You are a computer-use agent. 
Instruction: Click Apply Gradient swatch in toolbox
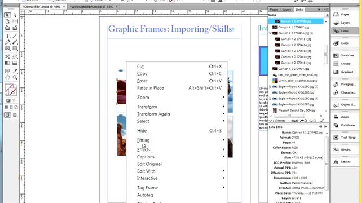11,107
